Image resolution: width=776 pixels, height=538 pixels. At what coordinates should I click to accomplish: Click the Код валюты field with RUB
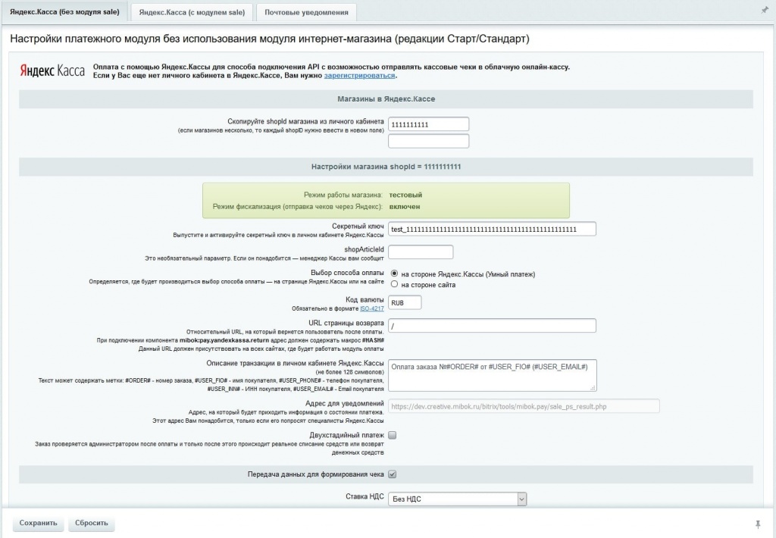pos(405,302)
